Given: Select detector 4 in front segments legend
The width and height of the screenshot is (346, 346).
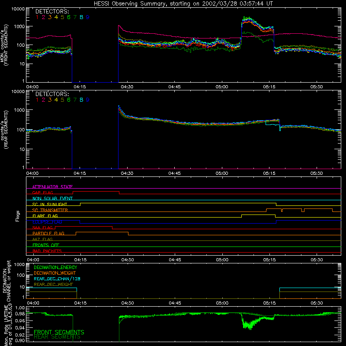Looking at the screenshot, I should 56,17.
